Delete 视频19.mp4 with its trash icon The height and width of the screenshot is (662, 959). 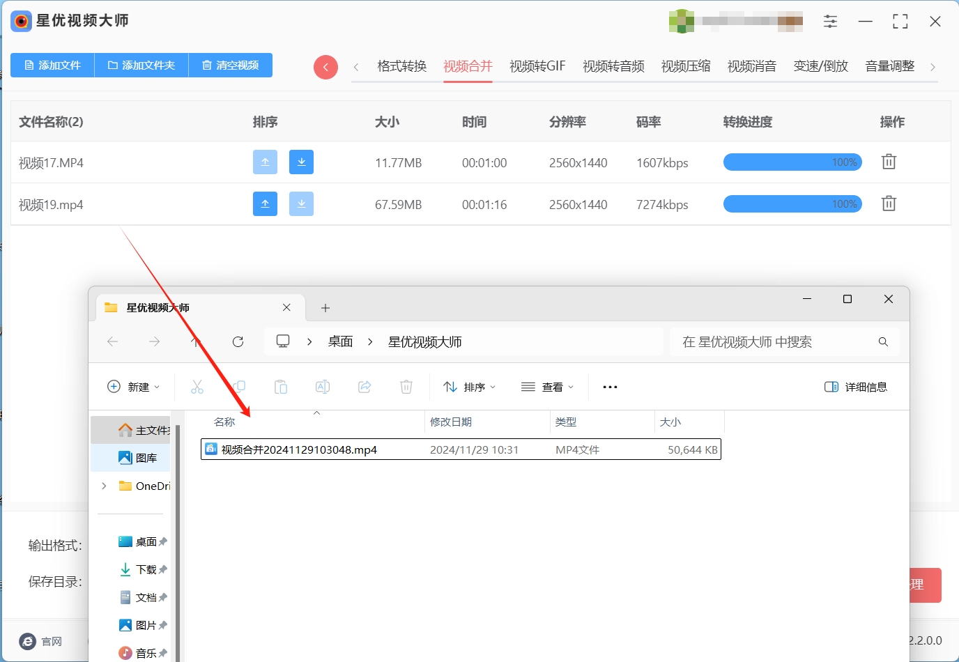pos(889,203)
